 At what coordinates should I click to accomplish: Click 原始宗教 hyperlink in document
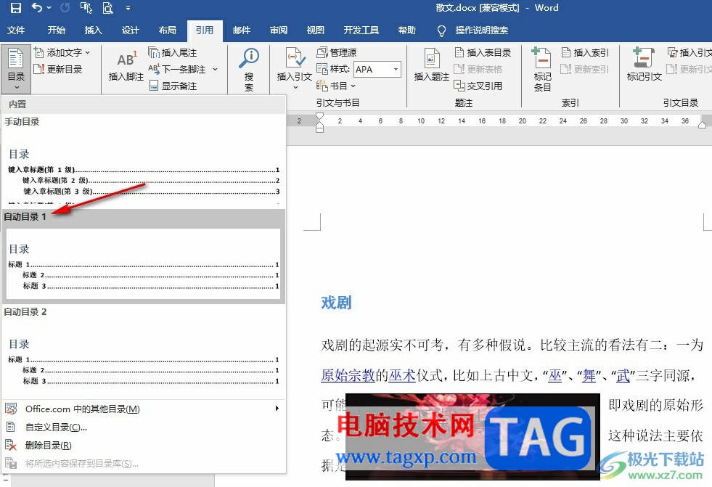348,375
